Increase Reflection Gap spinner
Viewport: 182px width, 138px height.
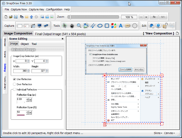[x=27, y=99]
